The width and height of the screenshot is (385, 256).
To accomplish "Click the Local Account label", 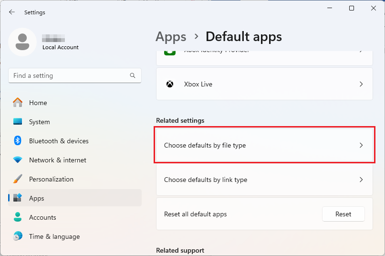I will click(61, 47).
